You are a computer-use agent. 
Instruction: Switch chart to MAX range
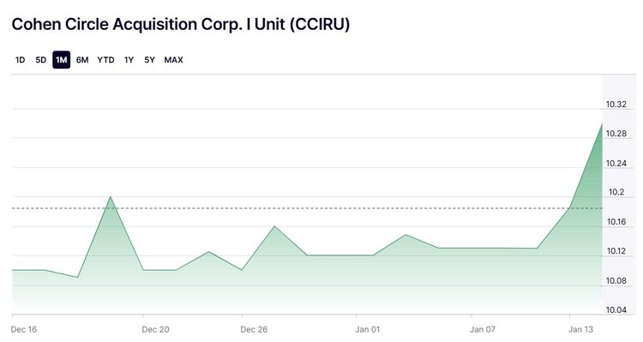tap(173, 60)
